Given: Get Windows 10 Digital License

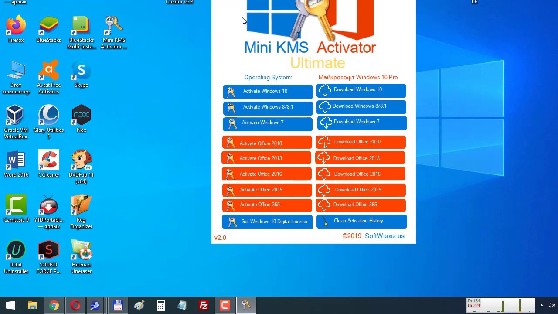Looking at the screenshot, I should coord(267,222).
